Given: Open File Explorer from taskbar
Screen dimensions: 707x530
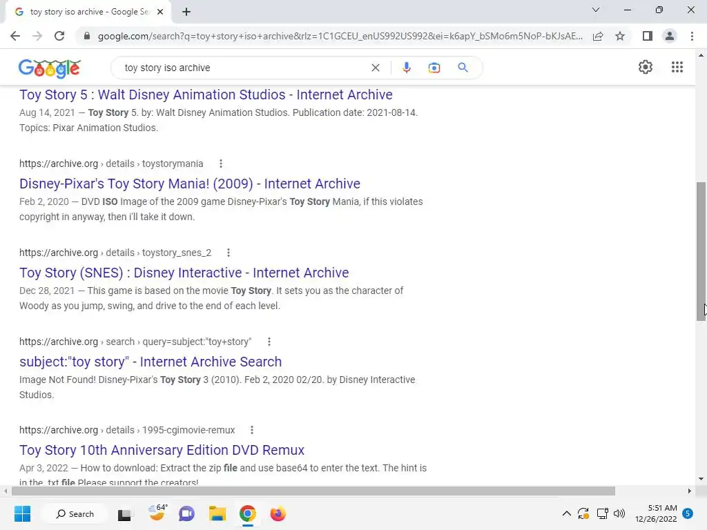Looking at the screenshot, I should pyautogui.click(x=217, y=513).
